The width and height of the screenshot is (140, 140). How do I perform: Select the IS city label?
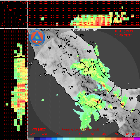point(104,95)
